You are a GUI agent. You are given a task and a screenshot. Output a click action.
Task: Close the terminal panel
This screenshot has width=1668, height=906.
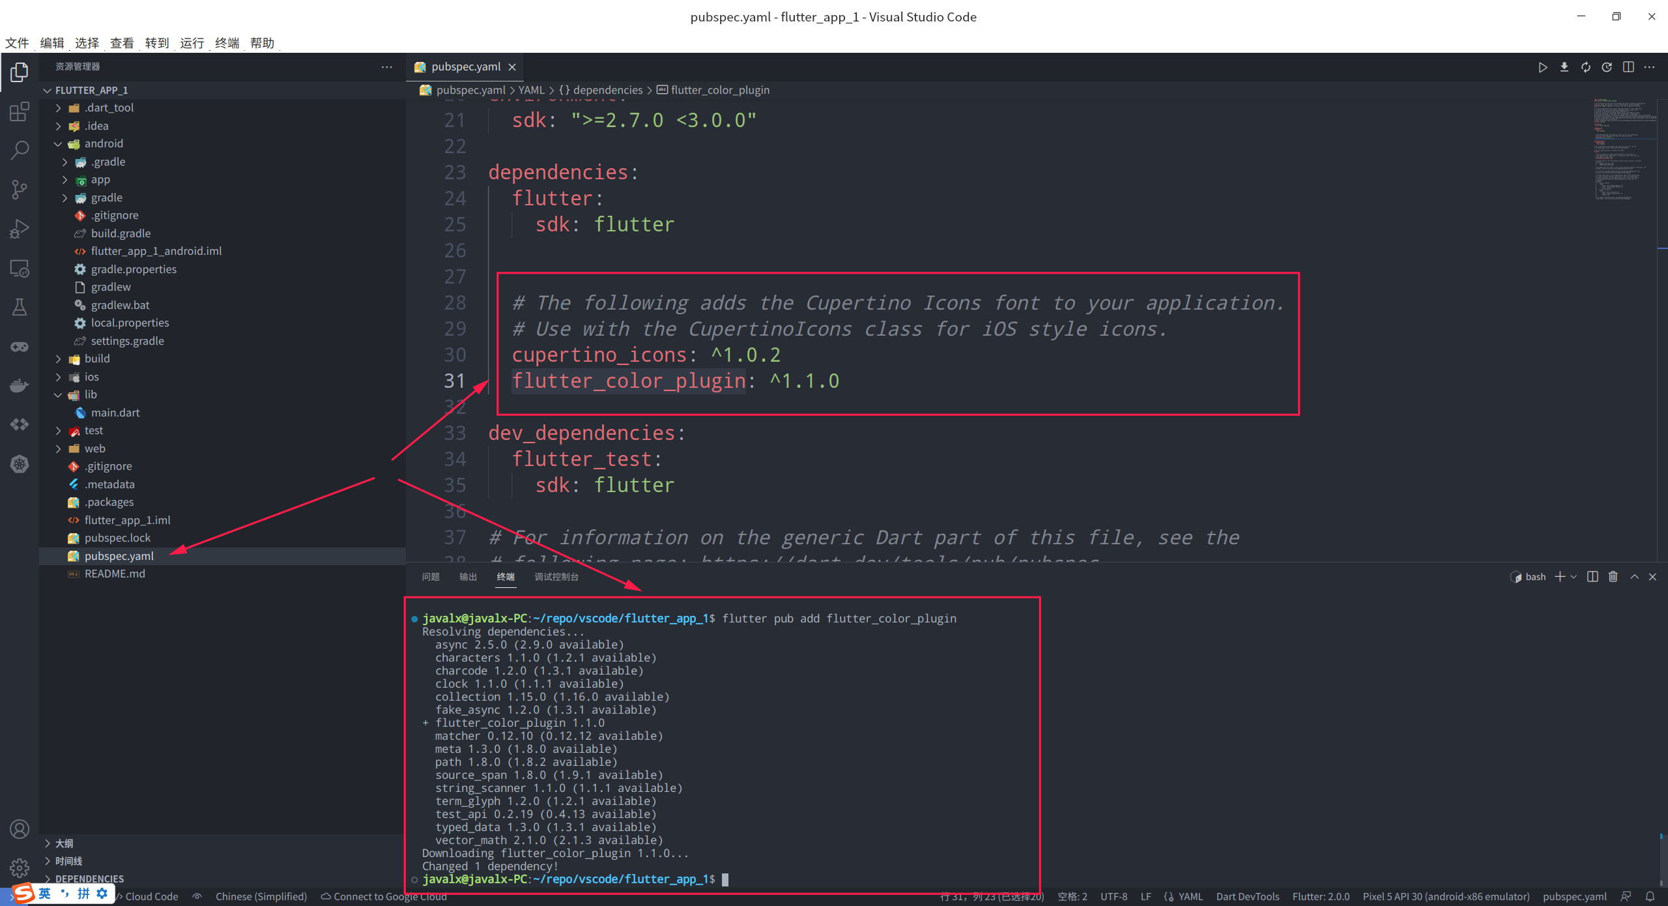coord(1652,577)
